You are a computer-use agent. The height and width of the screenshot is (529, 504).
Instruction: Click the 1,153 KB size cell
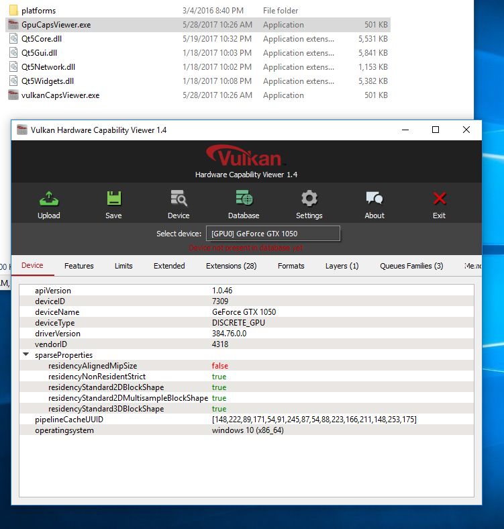pos(372,67)
